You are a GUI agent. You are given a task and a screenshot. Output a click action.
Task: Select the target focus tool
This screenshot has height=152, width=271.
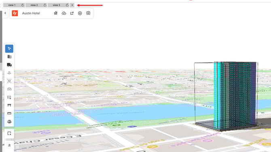pyautogui.click(x=9, y=81)
